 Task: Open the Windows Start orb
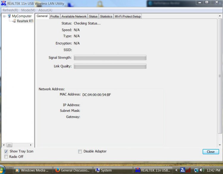(2, 170)
